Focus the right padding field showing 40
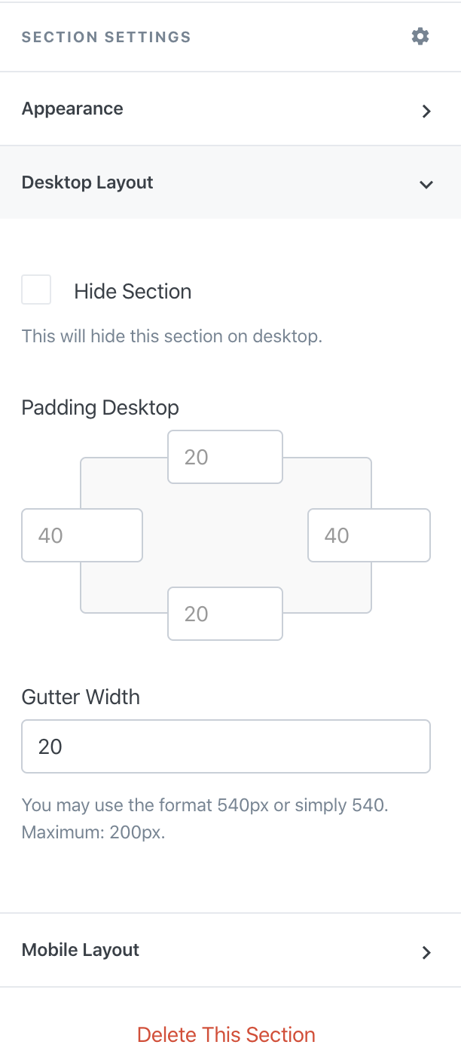This screenshot has height=1057, width=461. (368, 535)
